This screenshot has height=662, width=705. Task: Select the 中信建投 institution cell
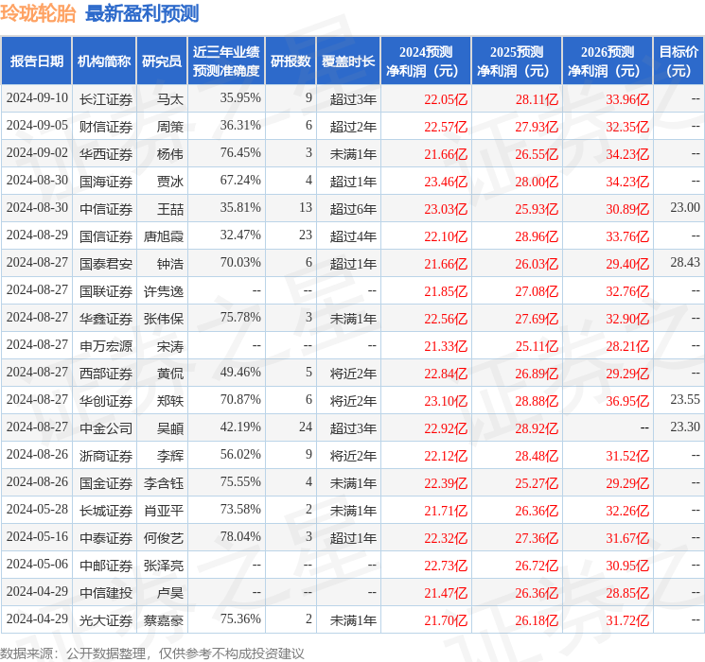tap(106, 593)
